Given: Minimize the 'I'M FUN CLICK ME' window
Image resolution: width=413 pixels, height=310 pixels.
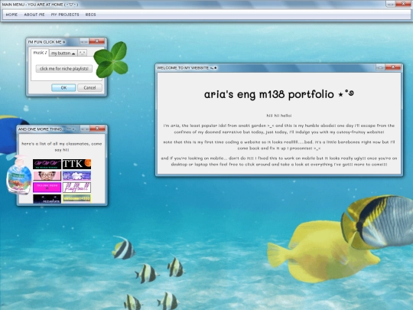Looking at the screenshot, I should tap(84, 41).
